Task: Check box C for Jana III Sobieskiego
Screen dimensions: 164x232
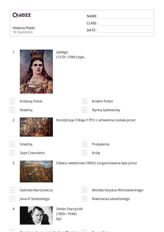Action: pyautogui.click(x=12, y=199)
